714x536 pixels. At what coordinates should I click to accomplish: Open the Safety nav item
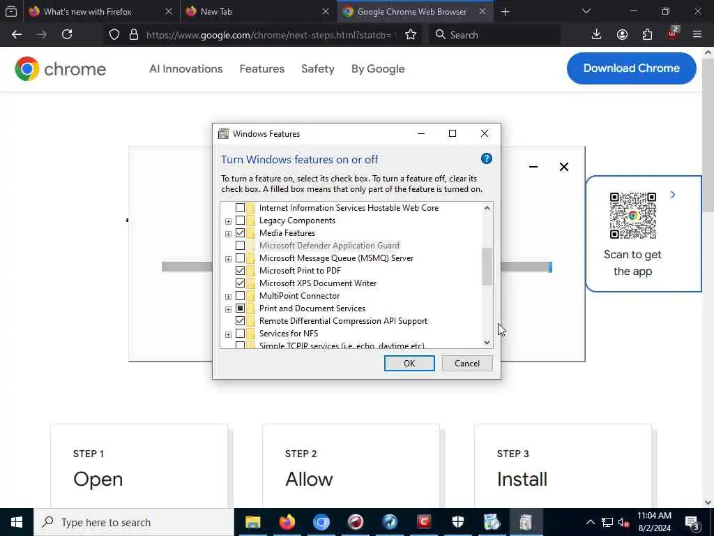click(318, 69)
